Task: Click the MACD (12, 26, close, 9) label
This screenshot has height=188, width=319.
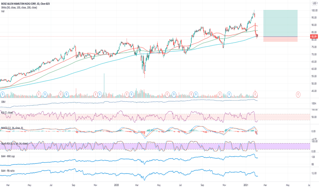Action: pos(12,128)
